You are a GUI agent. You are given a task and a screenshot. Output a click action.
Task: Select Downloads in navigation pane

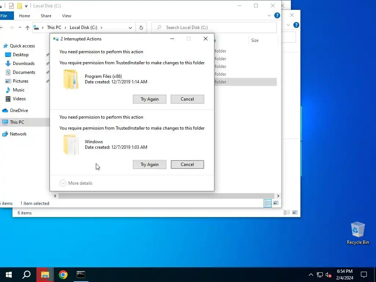(23, 64)
